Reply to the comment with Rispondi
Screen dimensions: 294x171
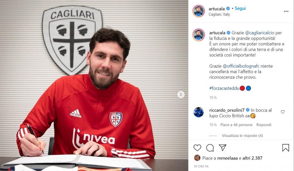pyautogui.click(x=264, y=125)
